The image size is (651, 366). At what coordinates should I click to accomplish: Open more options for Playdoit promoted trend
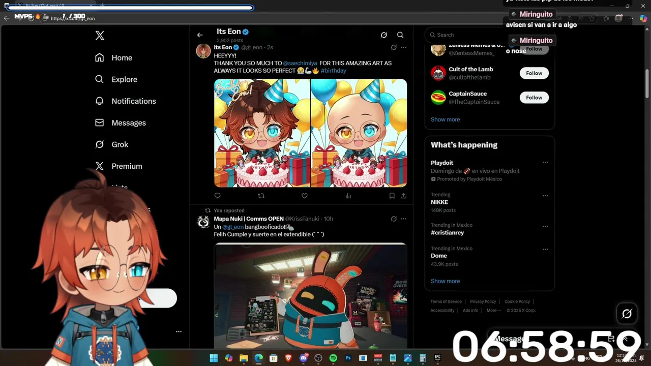point(545,162)
